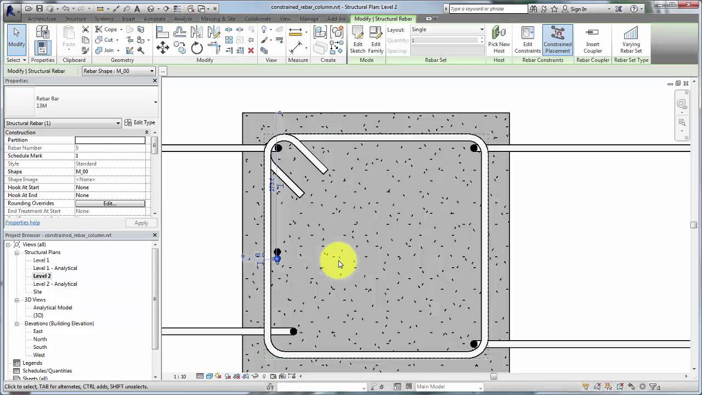Select the Move tool in the Modify panel

(162, 47)
